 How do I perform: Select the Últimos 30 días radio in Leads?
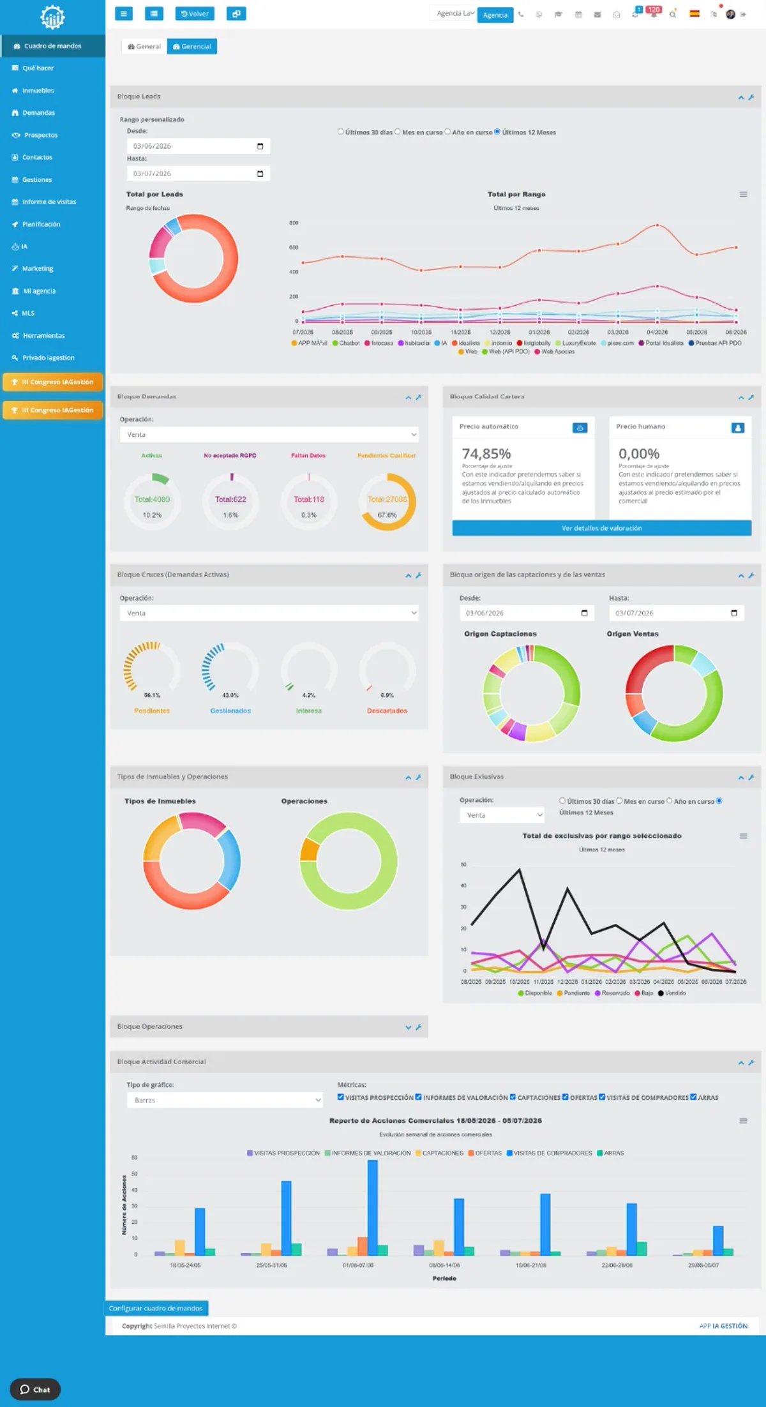point(341,132)
